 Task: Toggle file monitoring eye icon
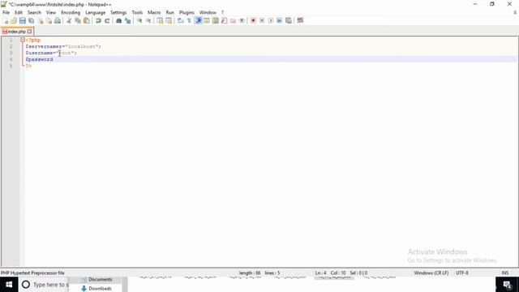242,20
